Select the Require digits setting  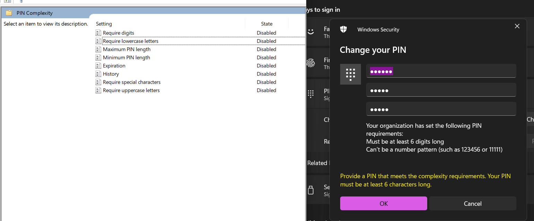pos(119,33)
